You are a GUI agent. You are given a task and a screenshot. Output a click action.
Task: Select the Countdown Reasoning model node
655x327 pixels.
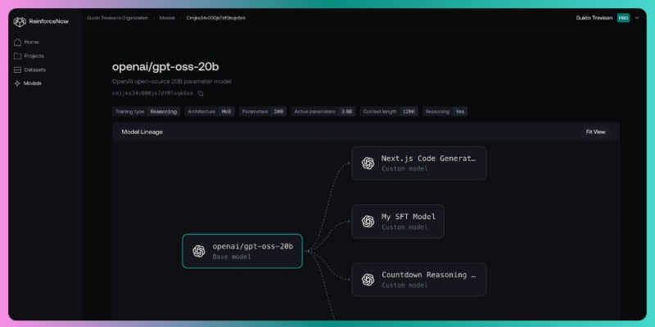point(419,280)
